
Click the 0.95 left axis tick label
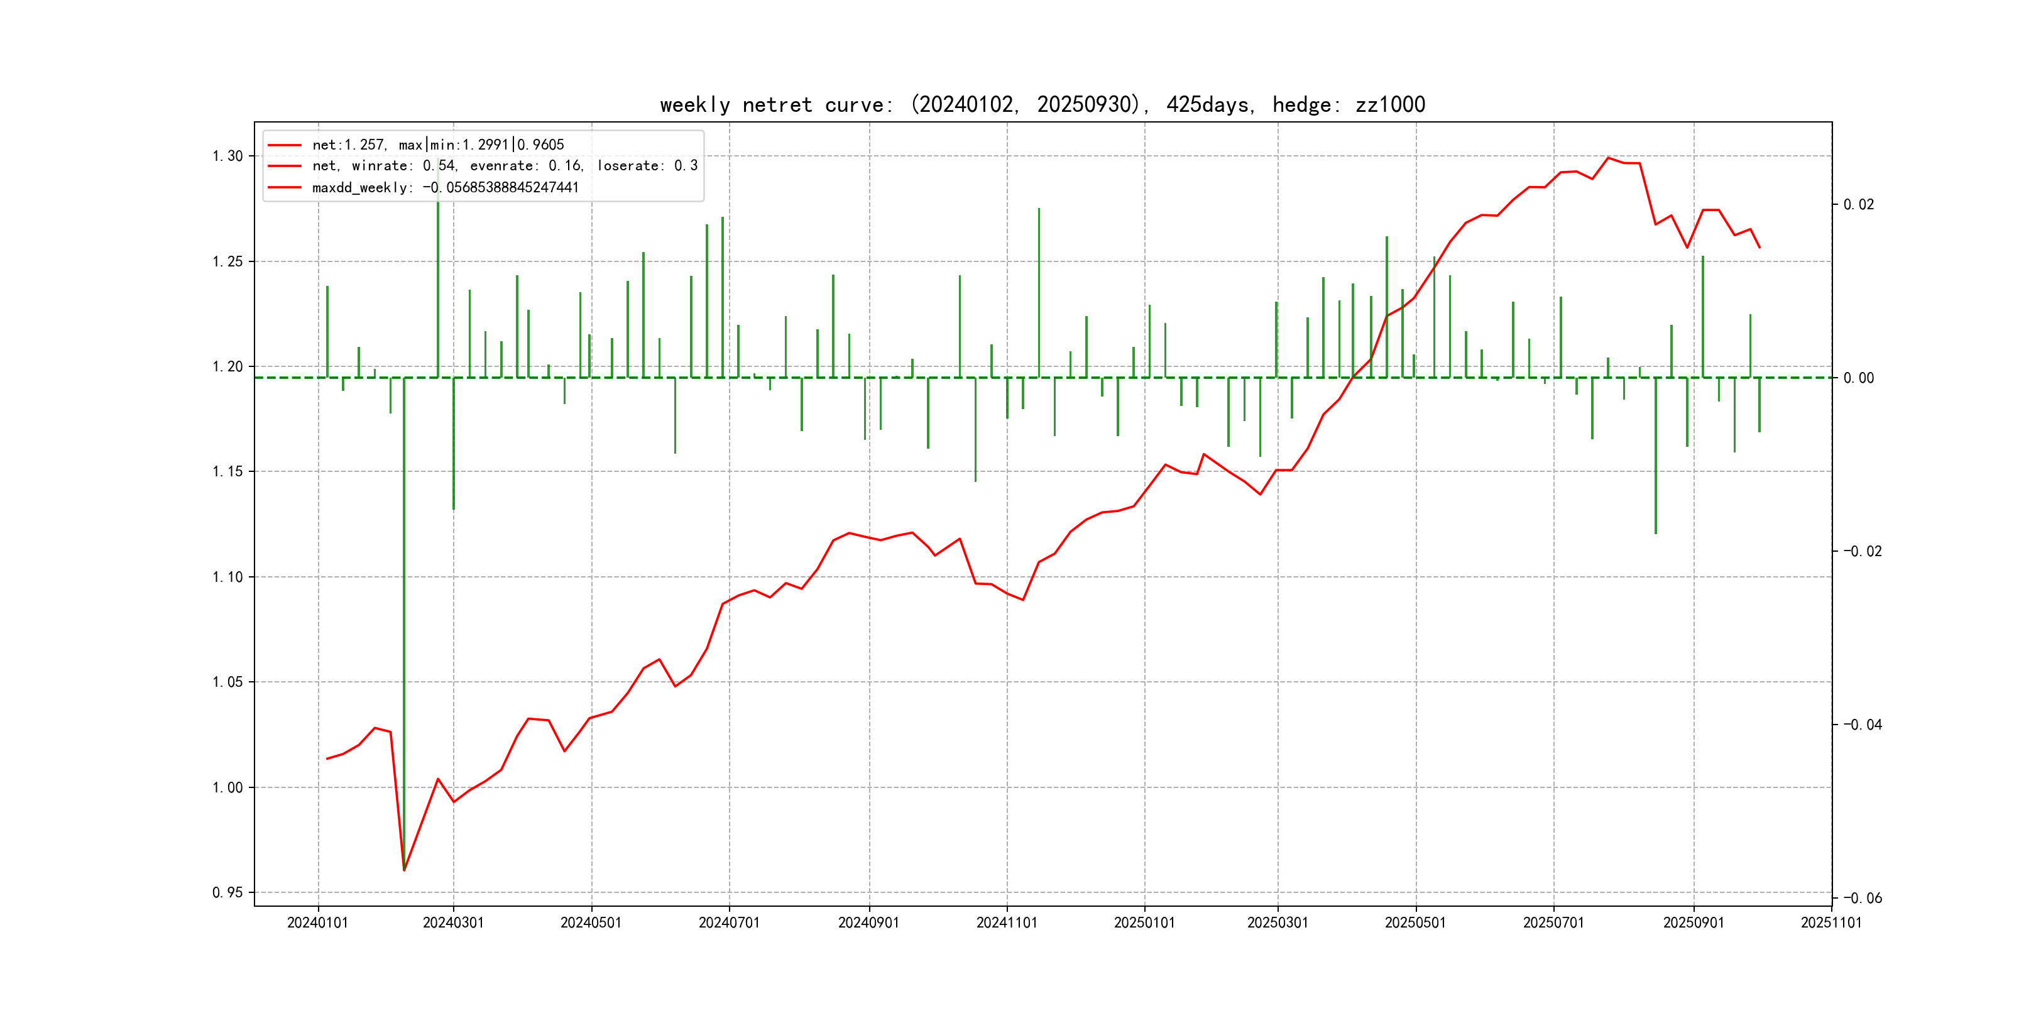pyautogui.click(x=227, y=893)
